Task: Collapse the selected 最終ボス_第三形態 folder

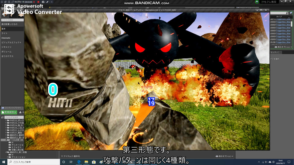Action: tap(6, 140)
